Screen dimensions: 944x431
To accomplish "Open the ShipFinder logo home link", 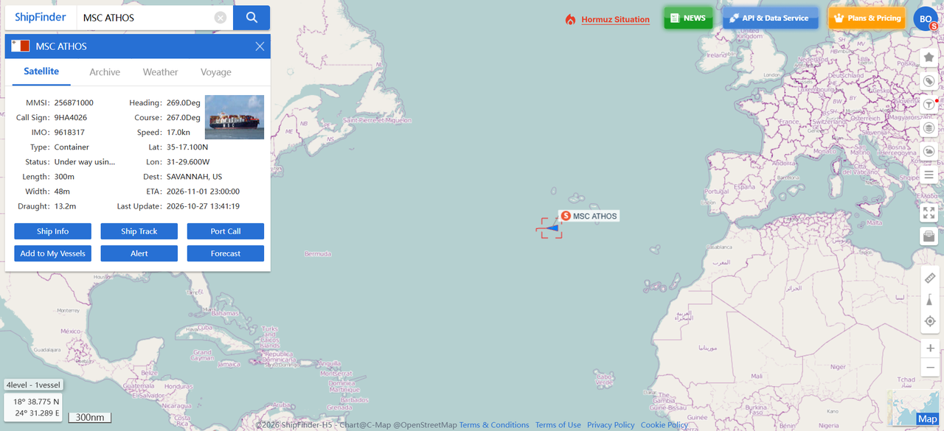I will pyautogui.click(x=41, y=17).
